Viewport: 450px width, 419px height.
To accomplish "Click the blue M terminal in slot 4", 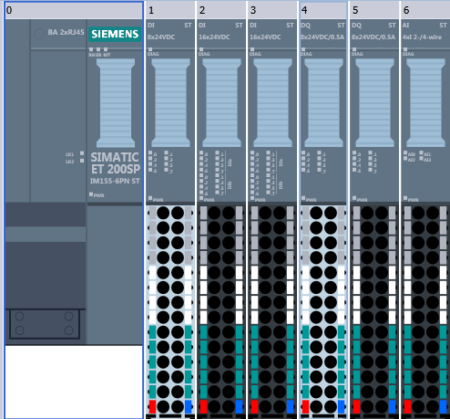I will click(342, 406).
